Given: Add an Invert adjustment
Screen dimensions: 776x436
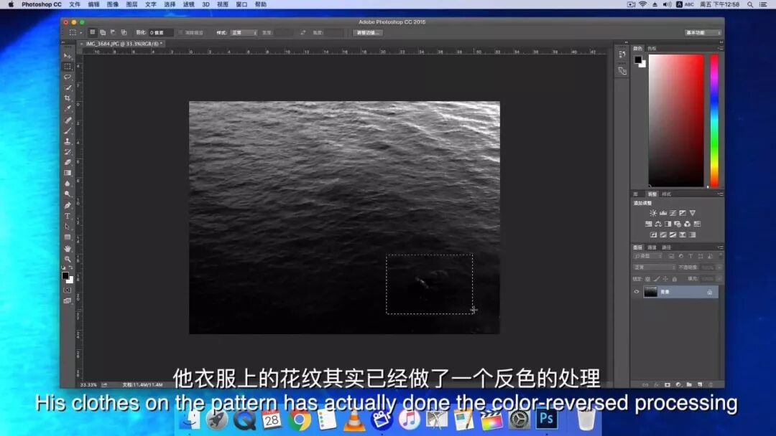Looking at the screenshot, I should (653, 234).
